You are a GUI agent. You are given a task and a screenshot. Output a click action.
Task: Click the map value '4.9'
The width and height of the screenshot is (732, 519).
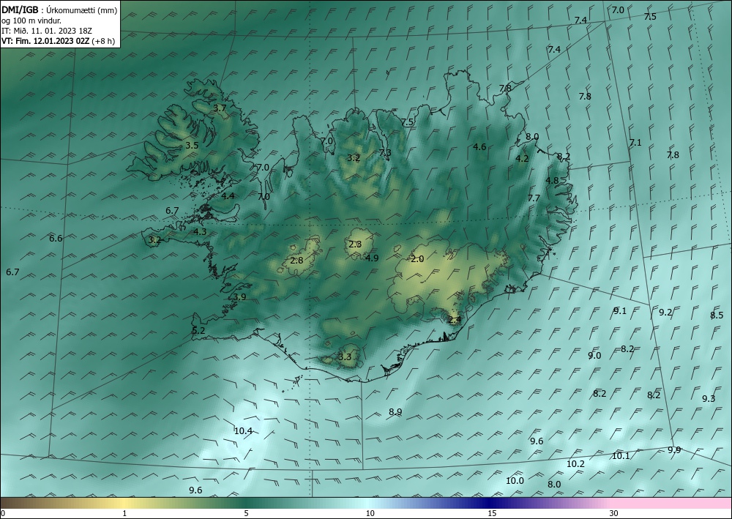[x=372, y=258]
